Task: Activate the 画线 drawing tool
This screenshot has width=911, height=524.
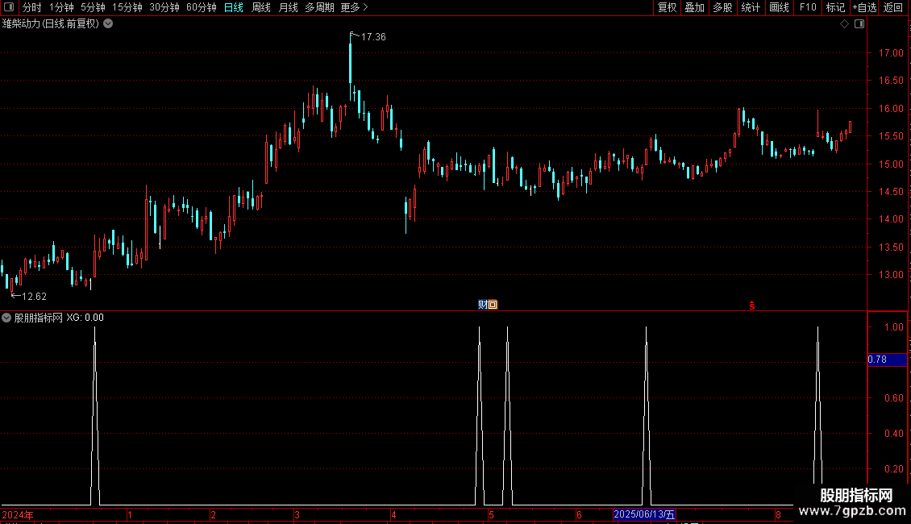Action: pos(779,7)
